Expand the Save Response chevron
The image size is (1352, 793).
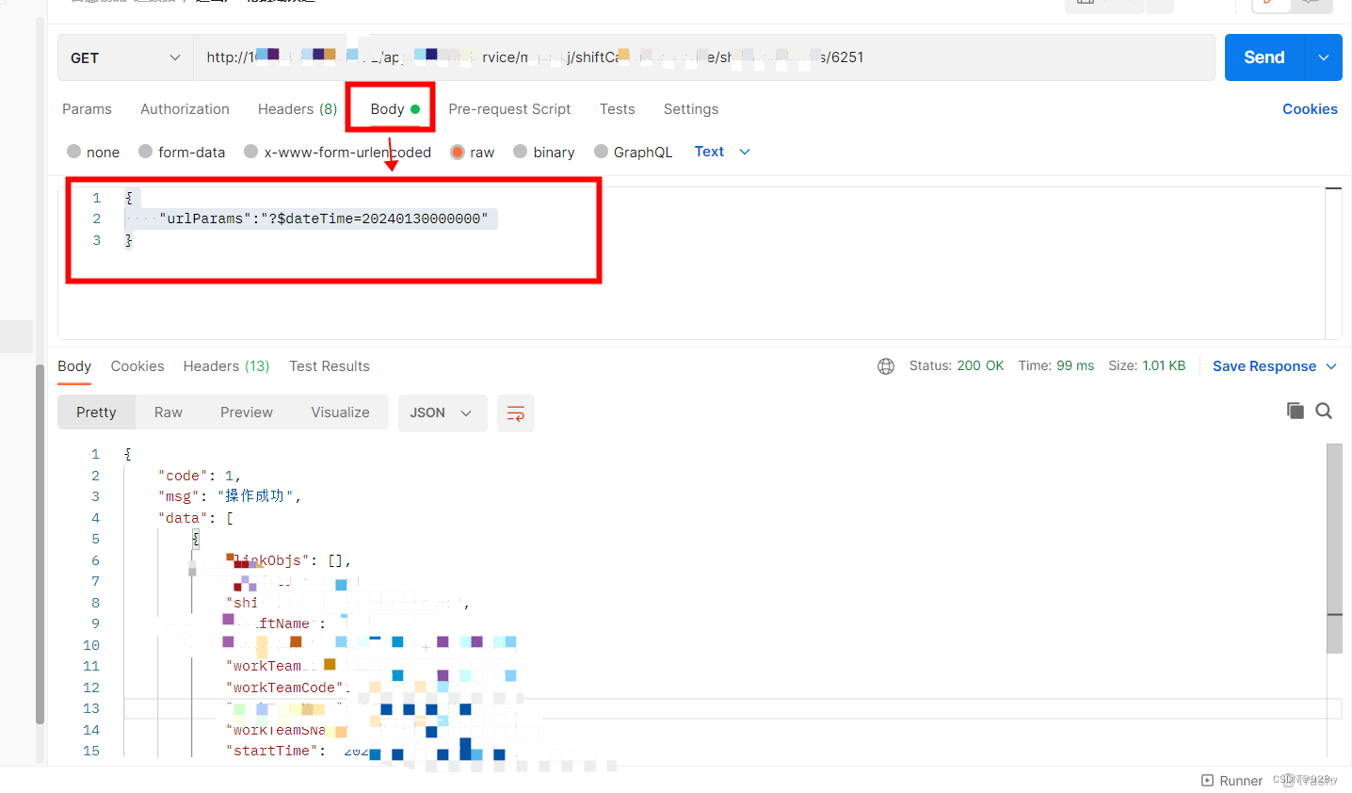click(1331, 366)
